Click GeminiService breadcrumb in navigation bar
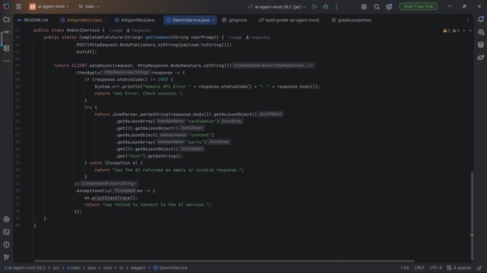Screen dimensions: 487x273 point(170,268)
